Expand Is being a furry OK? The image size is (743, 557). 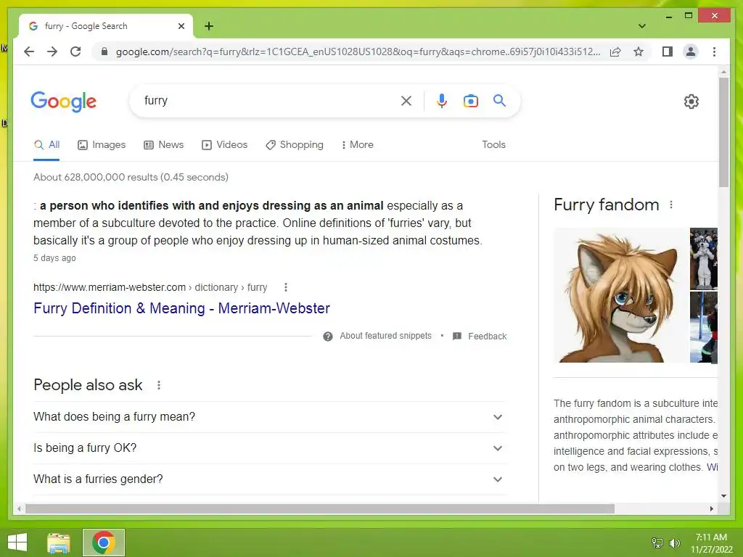click(269, 448)
